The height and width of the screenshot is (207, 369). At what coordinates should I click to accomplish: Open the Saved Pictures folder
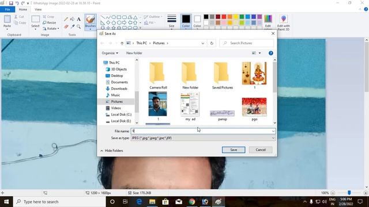[x=223, y=75]
